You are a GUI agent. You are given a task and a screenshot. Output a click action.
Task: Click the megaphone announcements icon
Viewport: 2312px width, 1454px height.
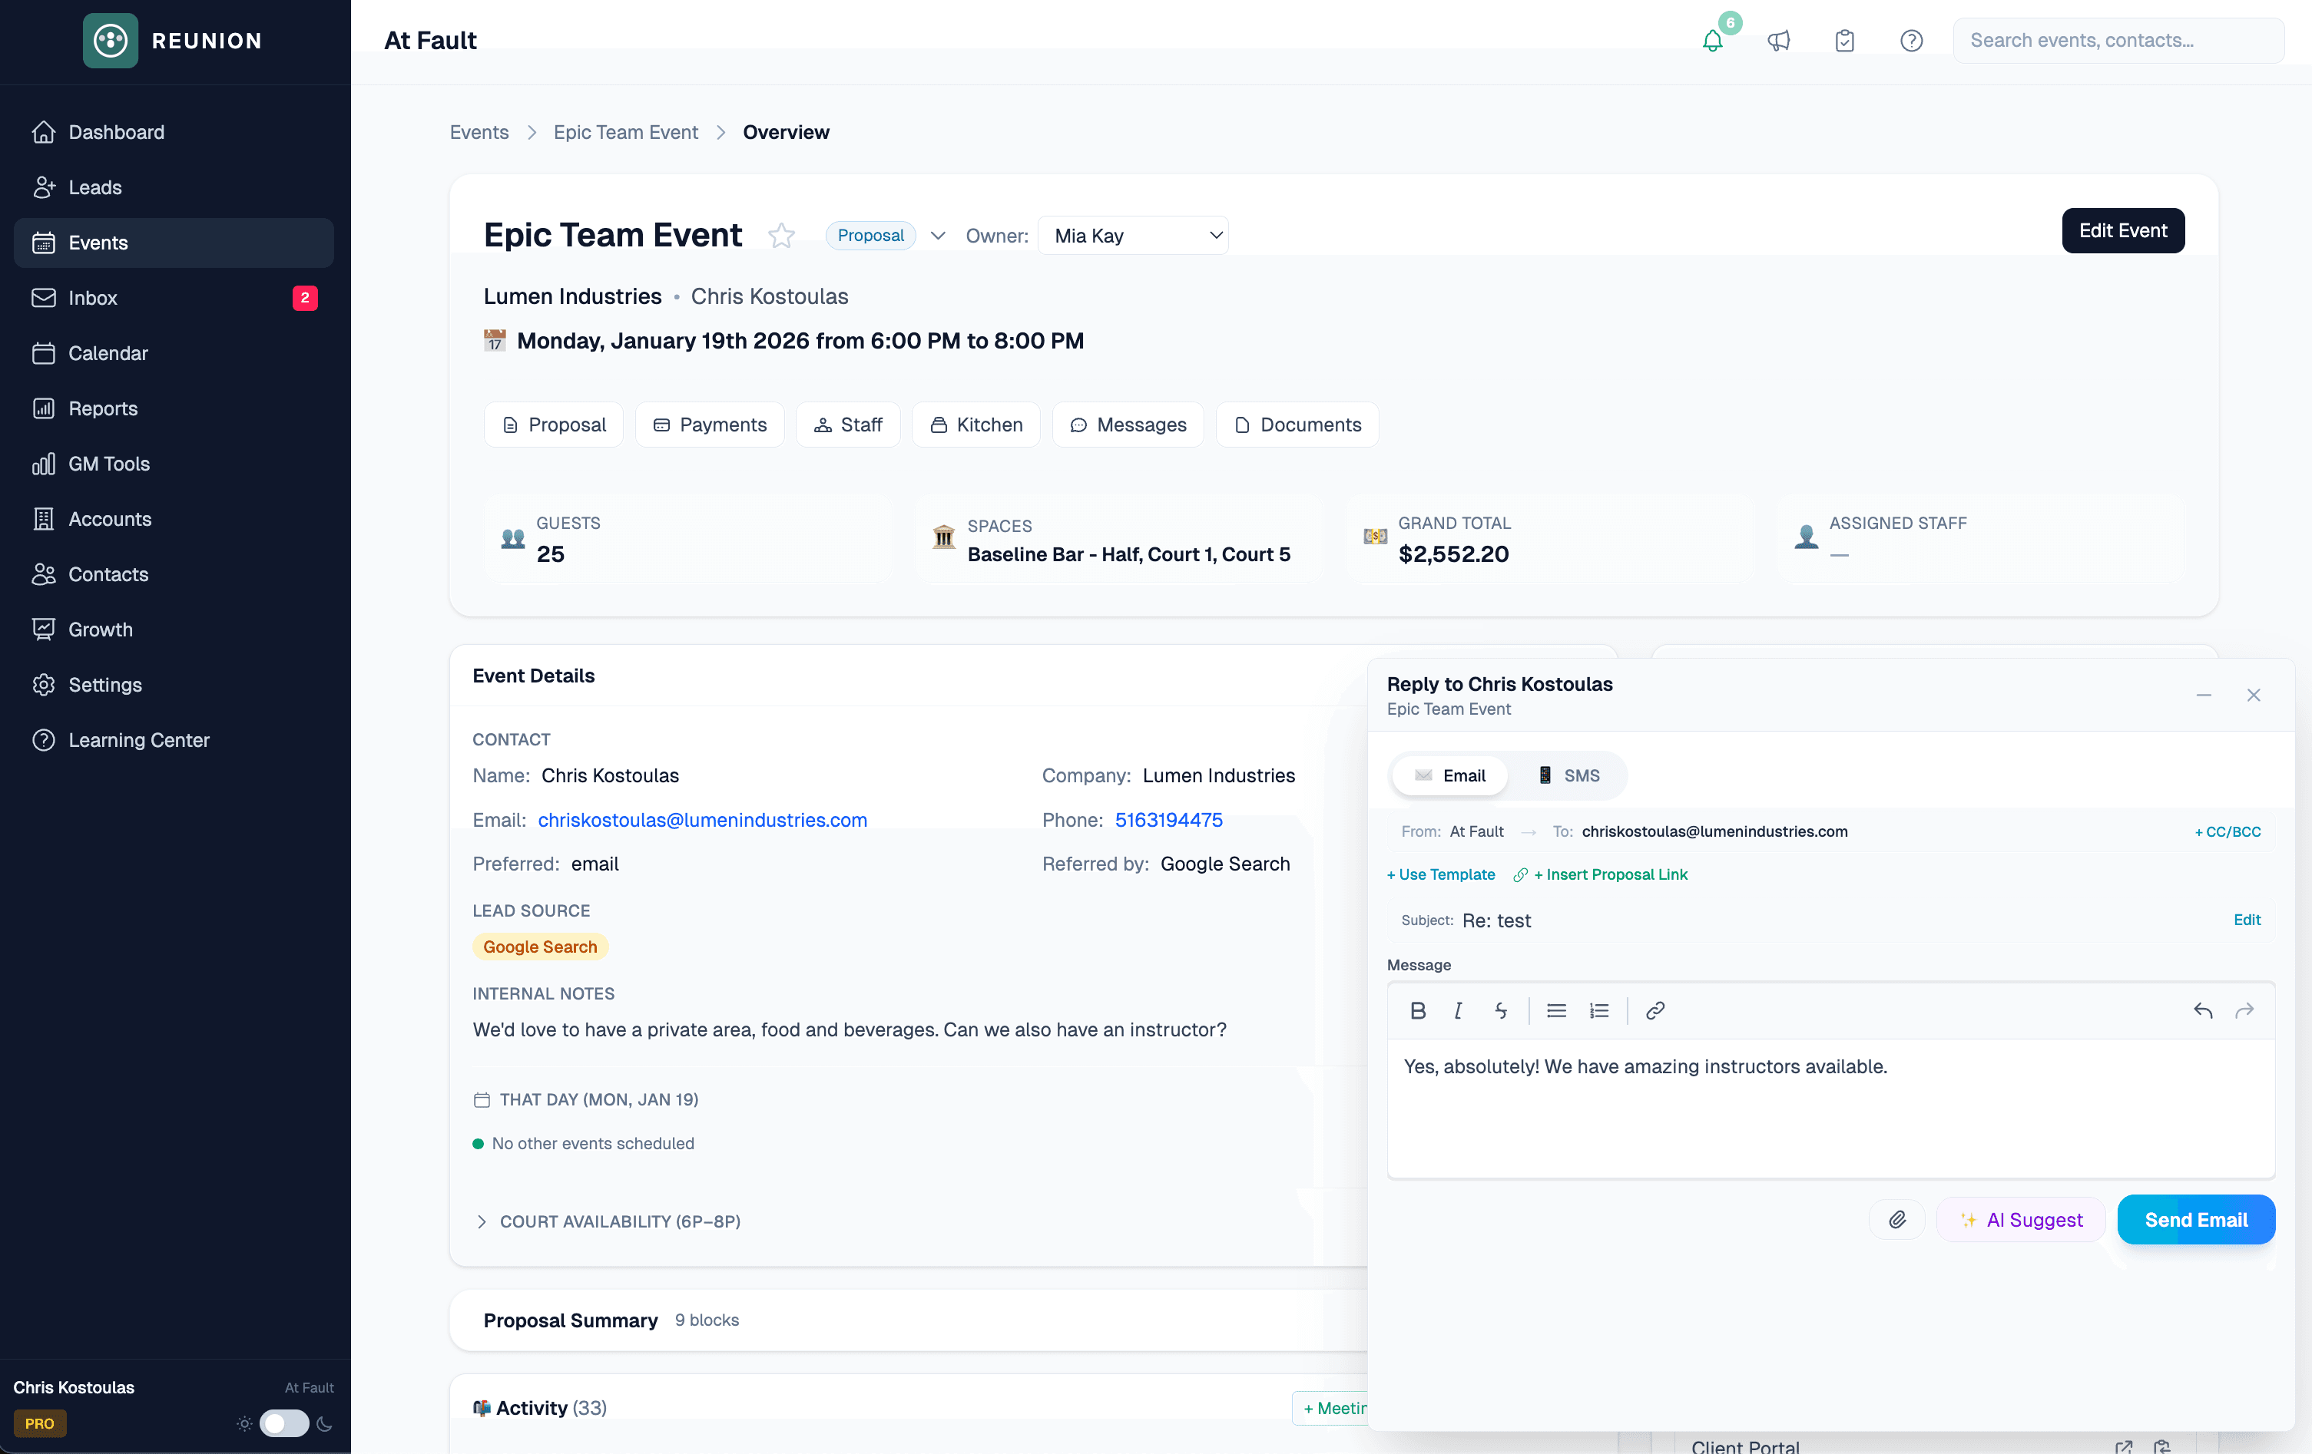point(1779,41)
